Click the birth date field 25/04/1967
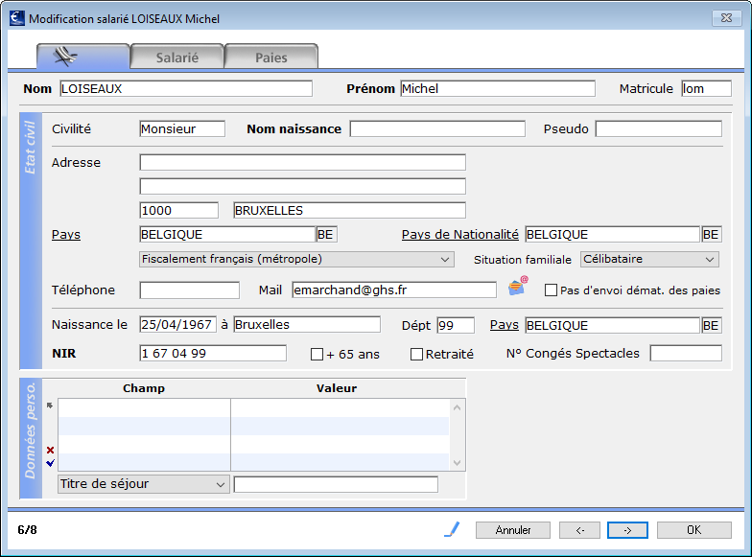Screen dimensions: 752x557 [x=178, y=324]
